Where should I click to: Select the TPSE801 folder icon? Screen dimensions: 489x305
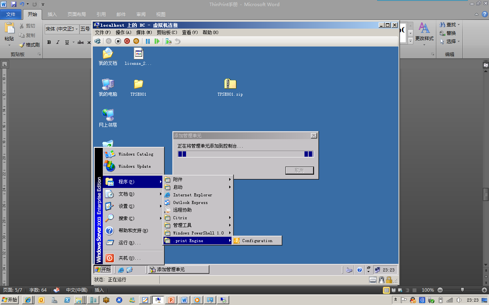point(138,87)
